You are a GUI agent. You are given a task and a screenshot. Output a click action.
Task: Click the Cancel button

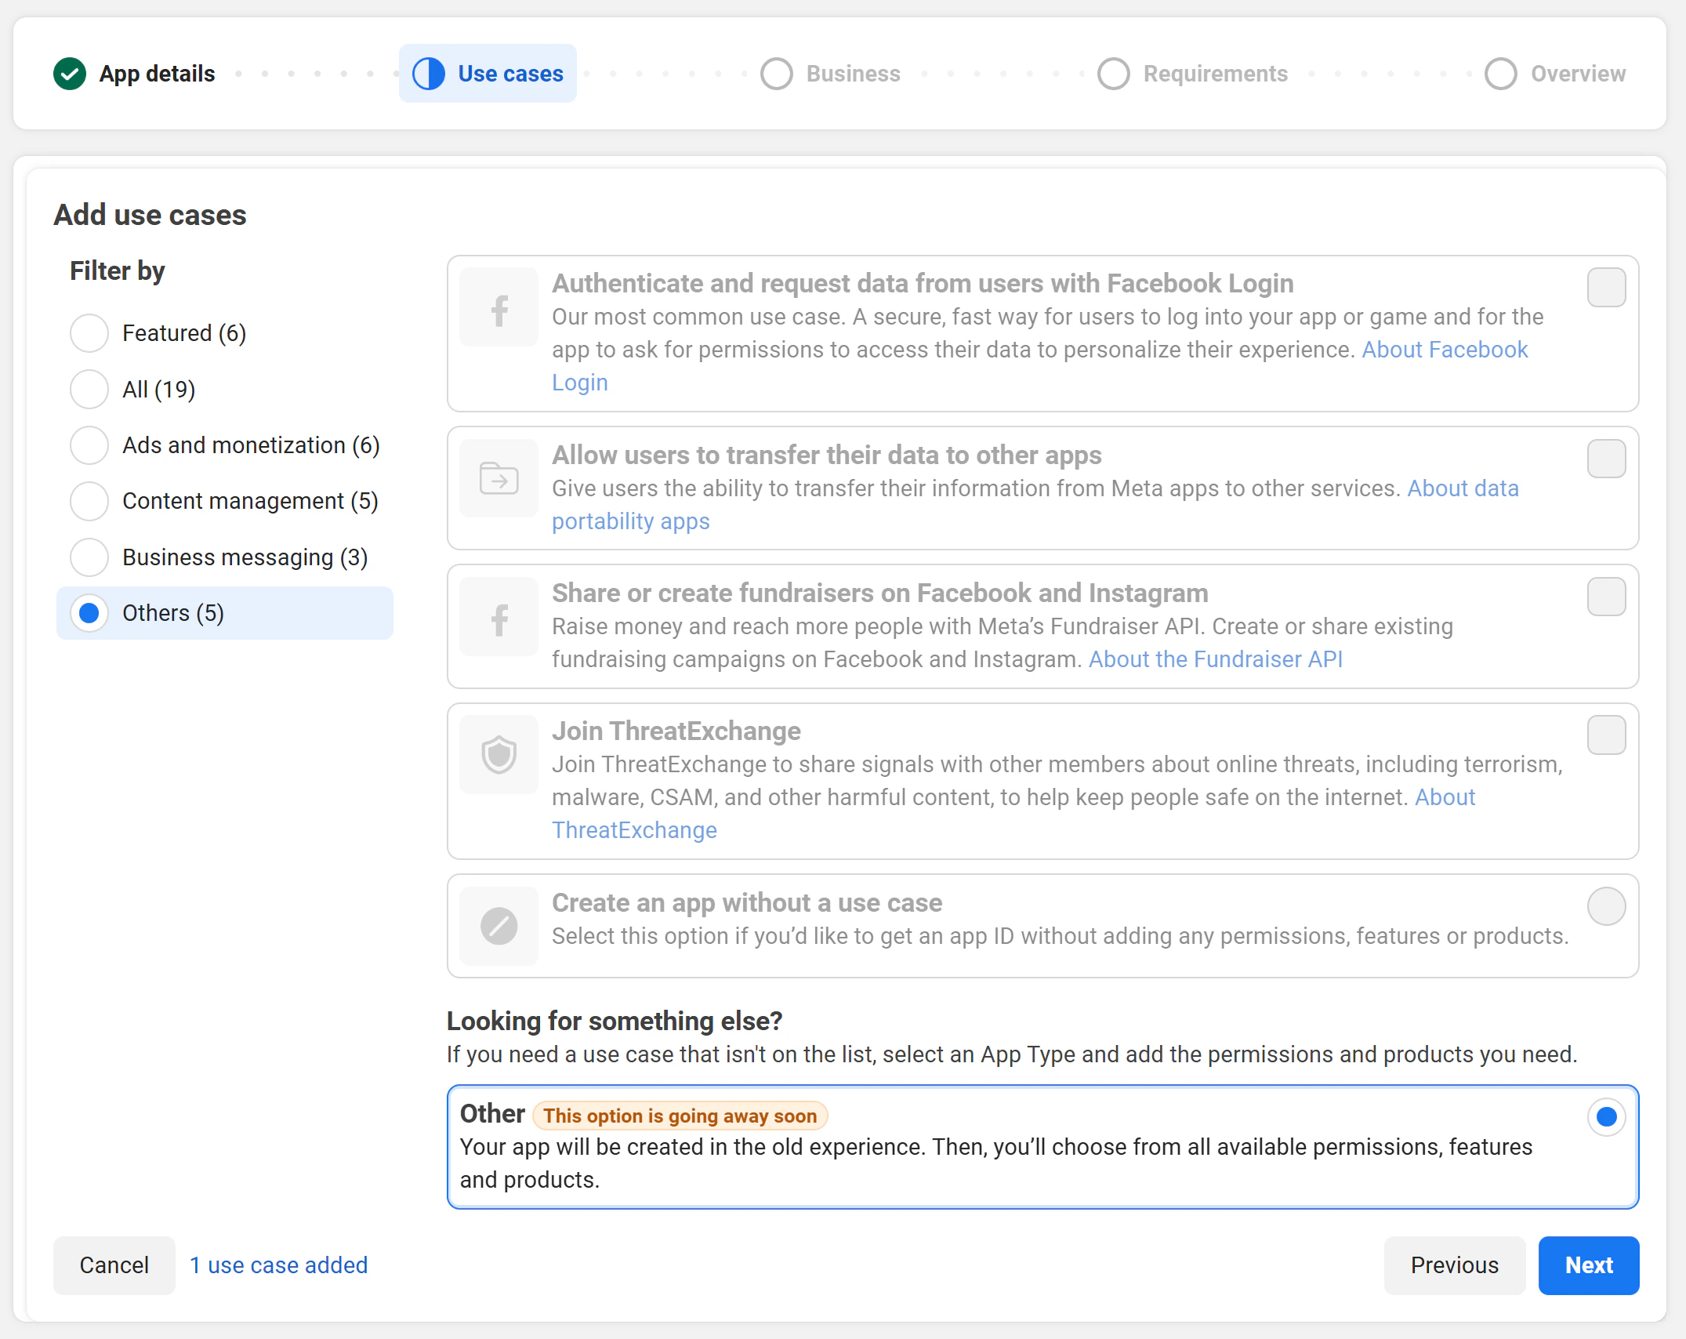(114, 1265)
